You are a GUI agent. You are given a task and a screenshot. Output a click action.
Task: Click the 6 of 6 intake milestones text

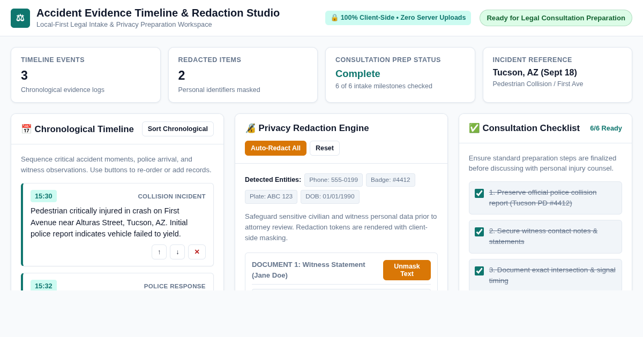click(384, 86)
